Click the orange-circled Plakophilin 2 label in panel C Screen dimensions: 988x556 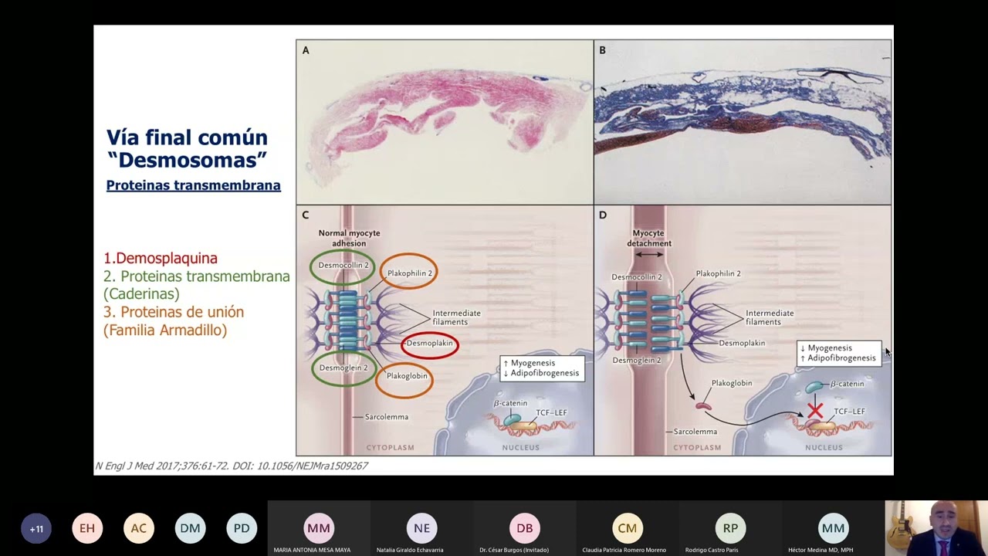tap(408, 273)
